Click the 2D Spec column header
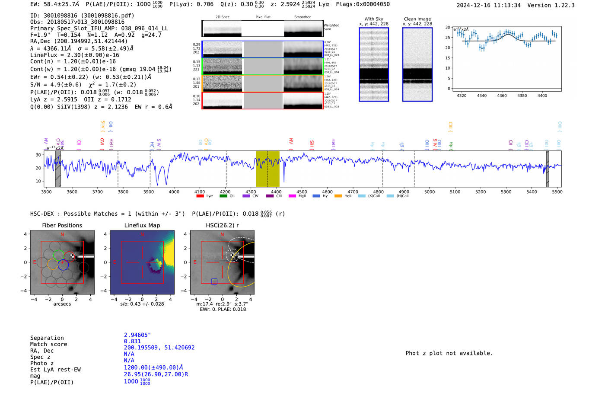Screen dimensions: 605x412 click(223, 17)
